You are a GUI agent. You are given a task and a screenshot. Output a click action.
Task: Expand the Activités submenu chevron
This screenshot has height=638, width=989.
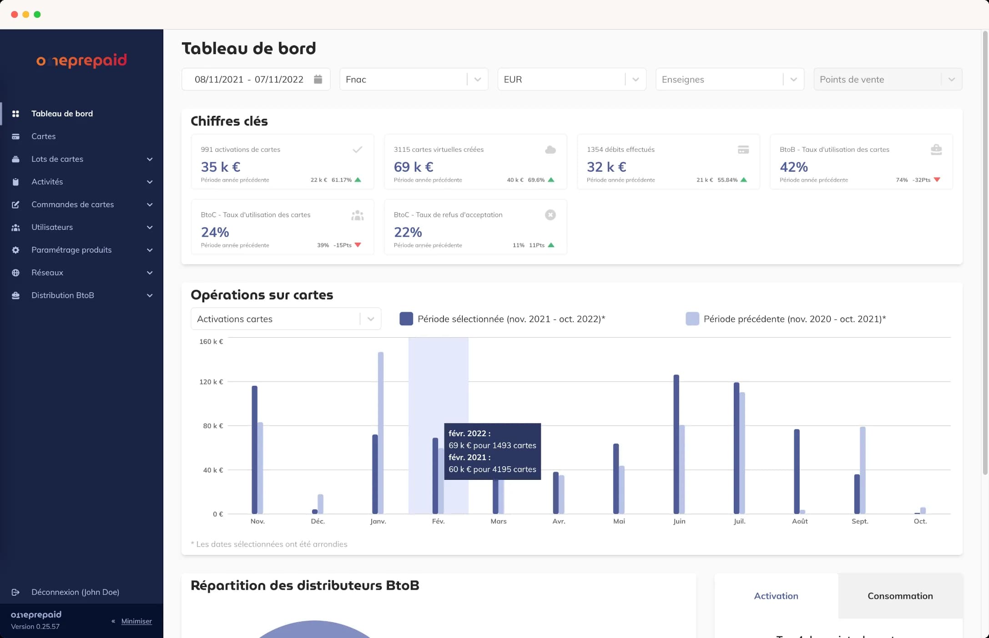pyautogui.click(x=150, y=182)
